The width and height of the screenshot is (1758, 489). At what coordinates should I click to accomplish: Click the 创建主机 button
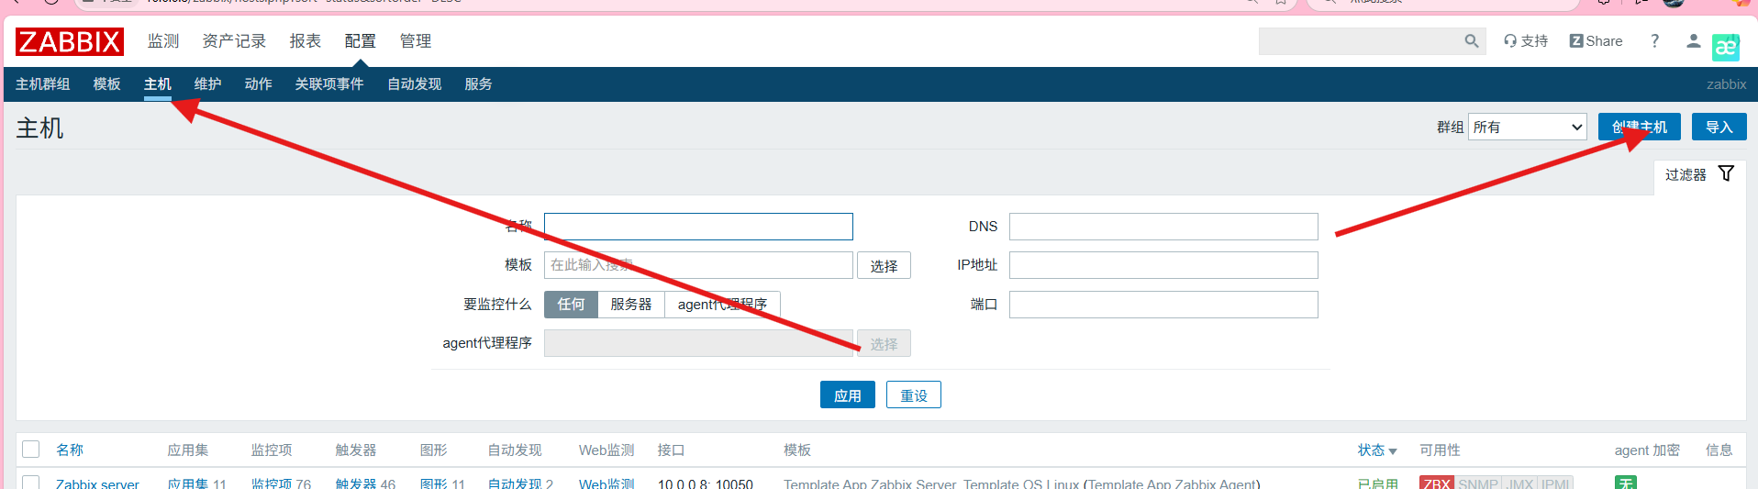pos(1640,127)
